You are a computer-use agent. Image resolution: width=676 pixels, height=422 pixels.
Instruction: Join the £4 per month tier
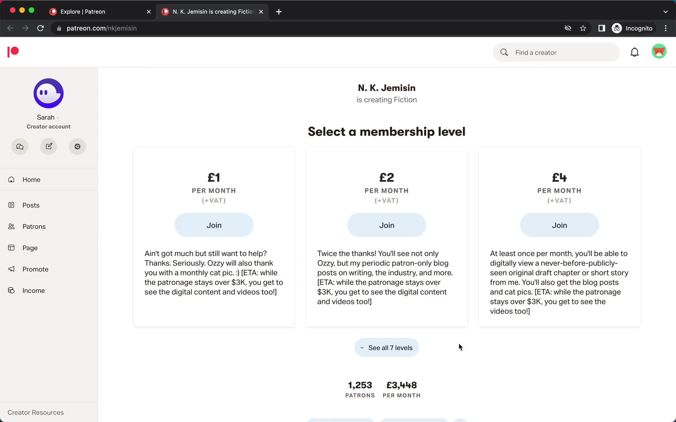(x=559, y=225)
